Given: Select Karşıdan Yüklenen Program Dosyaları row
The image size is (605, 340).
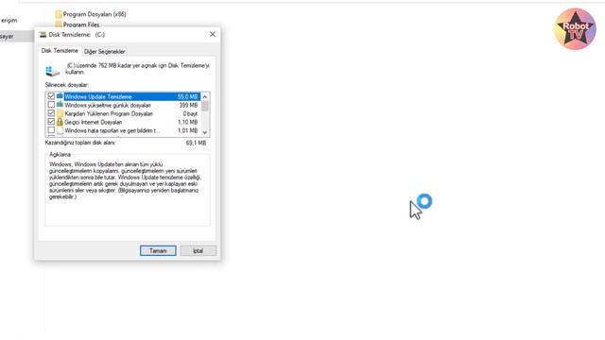Looking at the screenshot, I should pos(124,113).
